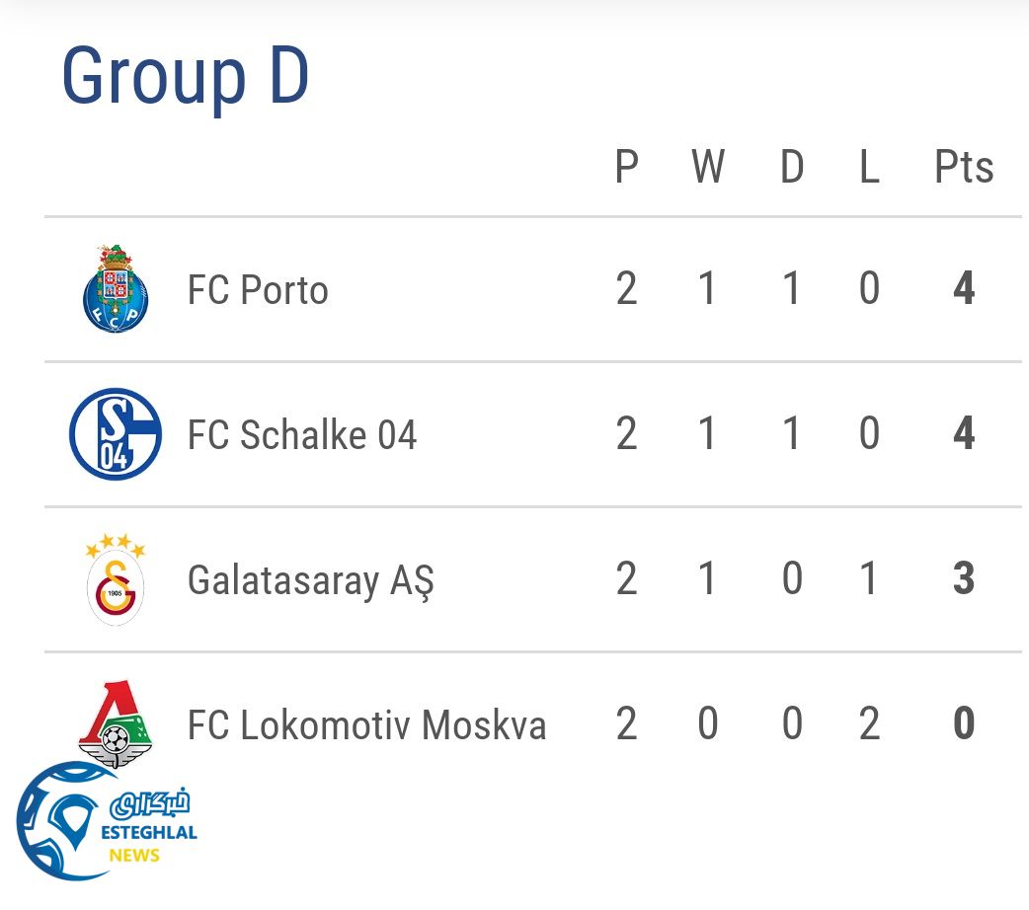Click the Group D heading
Screen dimensions: 1029x910
point(186,76)
